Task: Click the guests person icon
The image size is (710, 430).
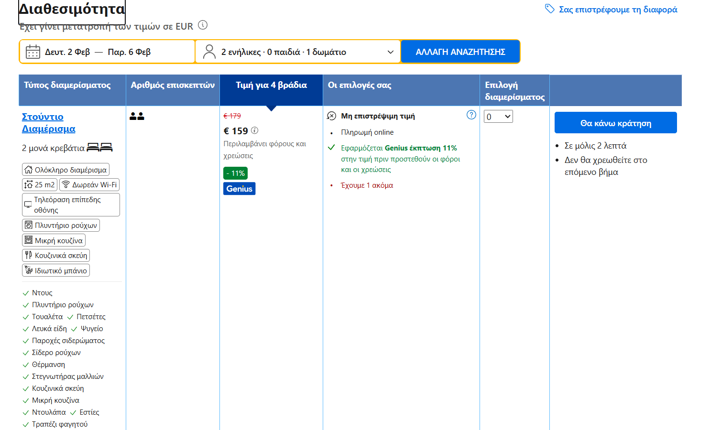Action: pyautogui.click(x=209, y=52)
